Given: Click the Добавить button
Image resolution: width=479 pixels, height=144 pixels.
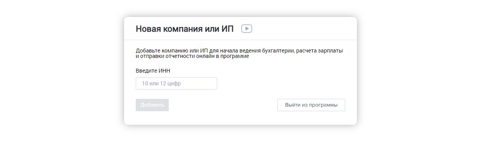Looking at the screenshot, I should [152, 105].
